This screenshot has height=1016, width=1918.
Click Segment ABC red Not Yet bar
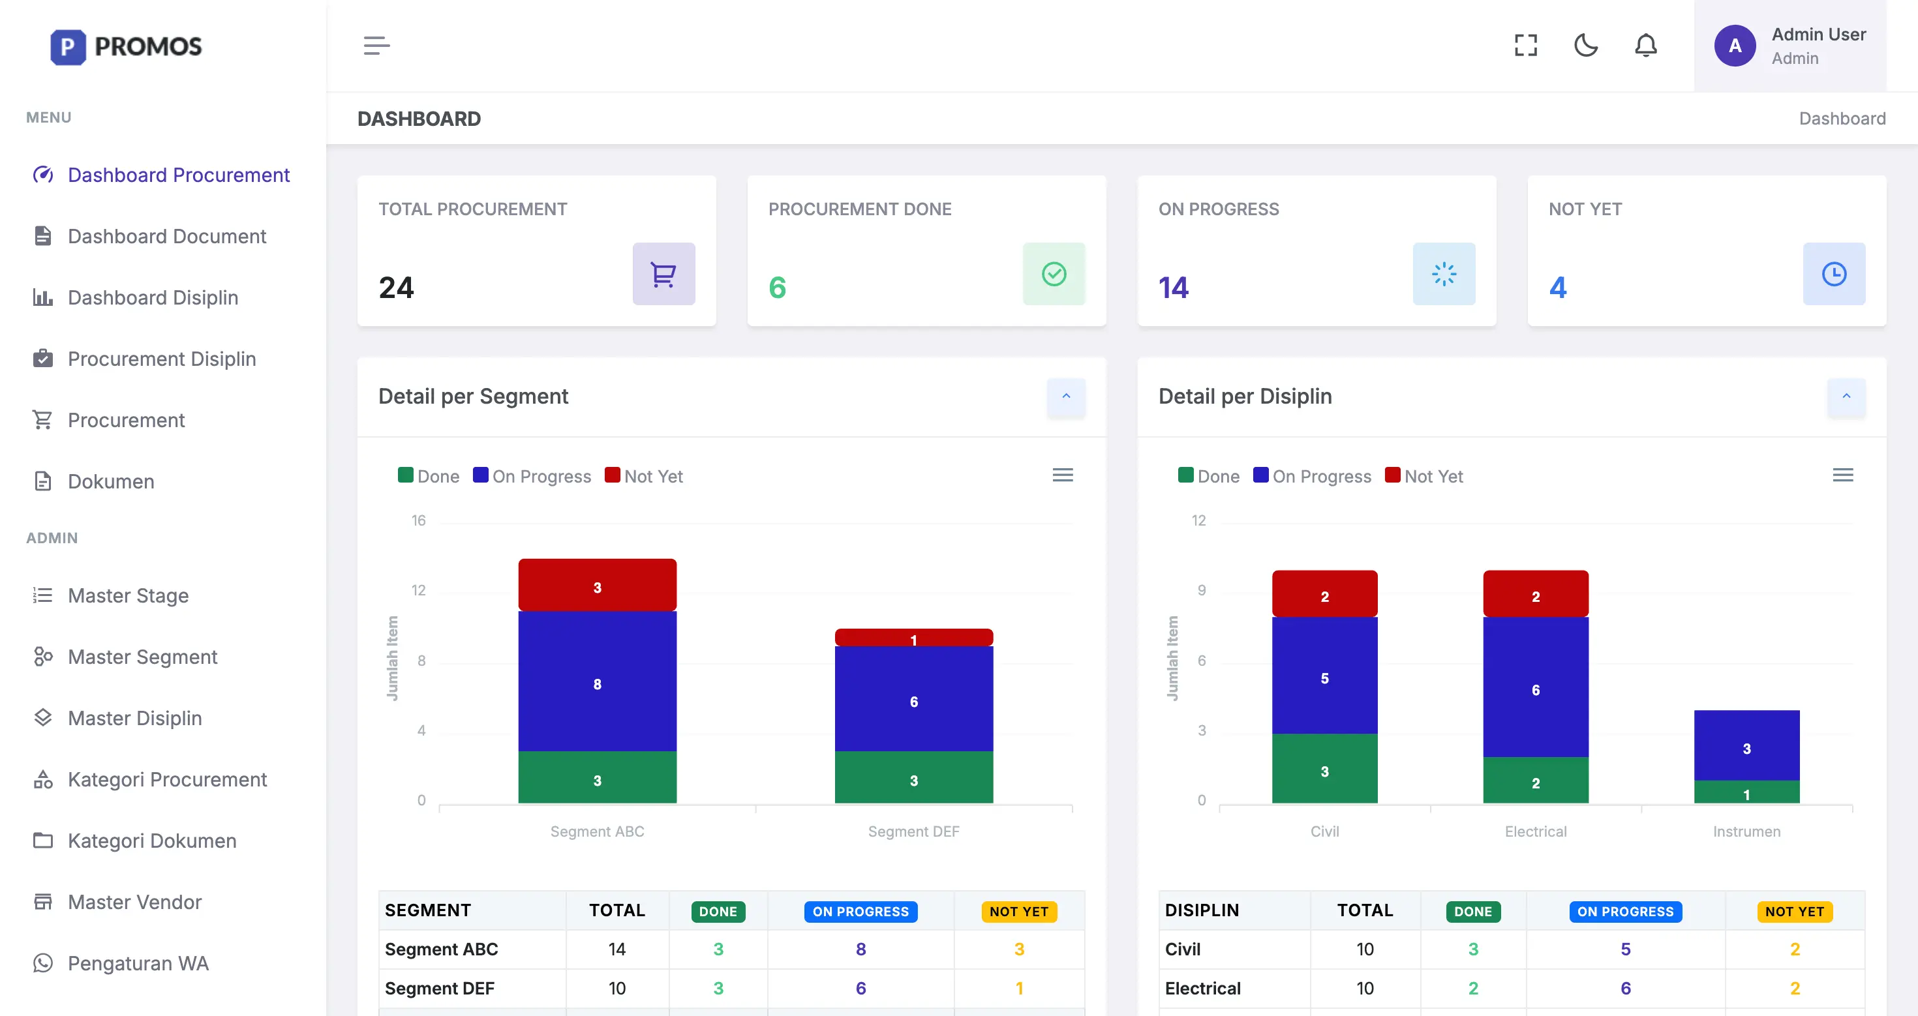597,585
